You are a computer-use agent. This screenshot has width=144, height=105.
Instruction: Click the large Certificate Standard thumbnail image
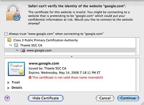(16, 69)
